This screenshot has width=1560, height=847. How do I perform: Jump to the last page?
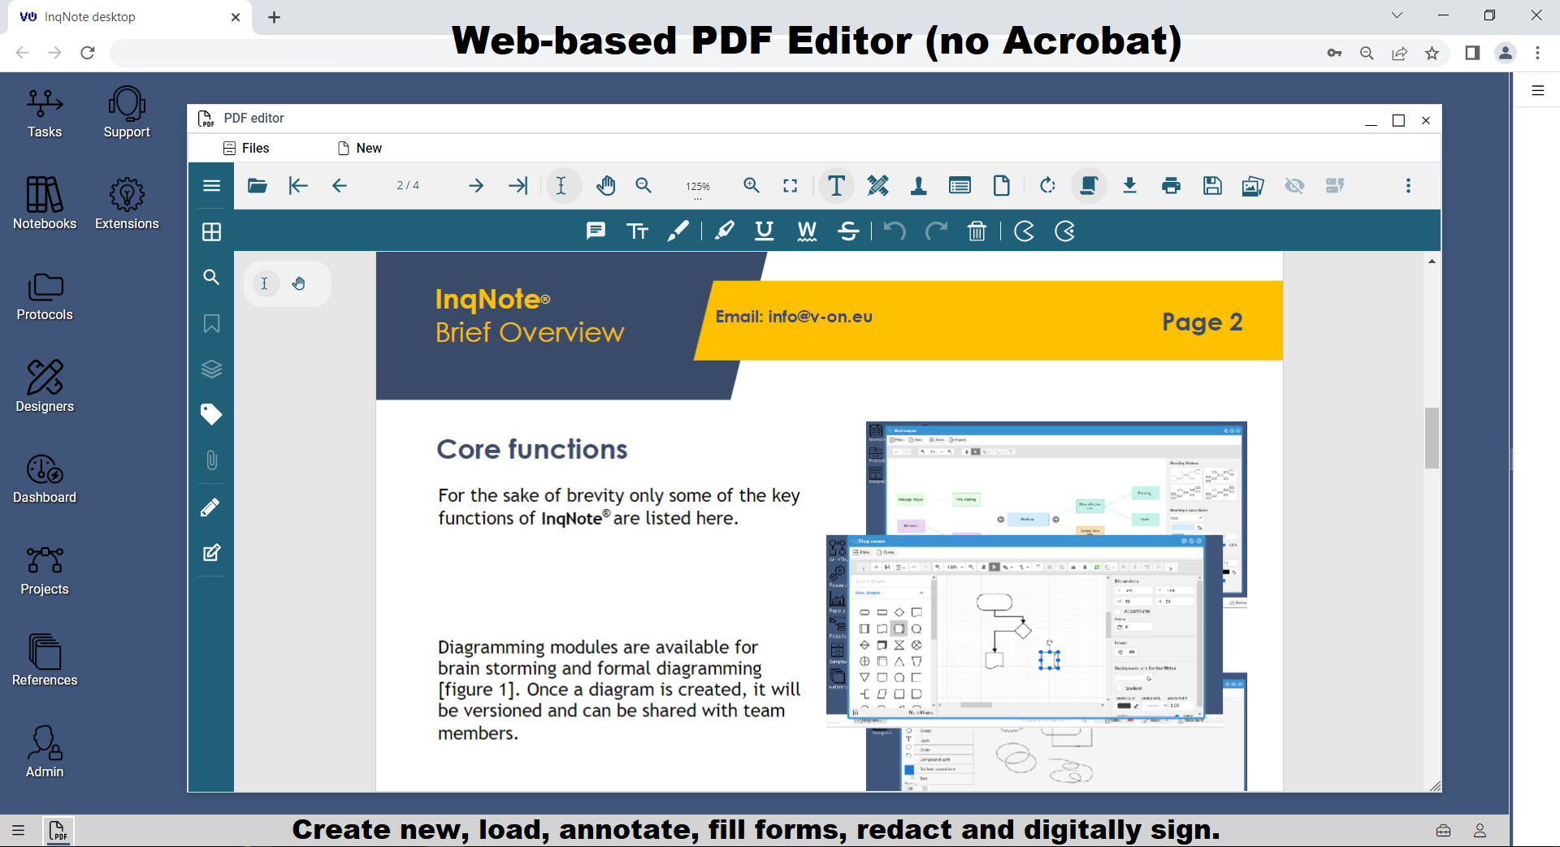518,186
